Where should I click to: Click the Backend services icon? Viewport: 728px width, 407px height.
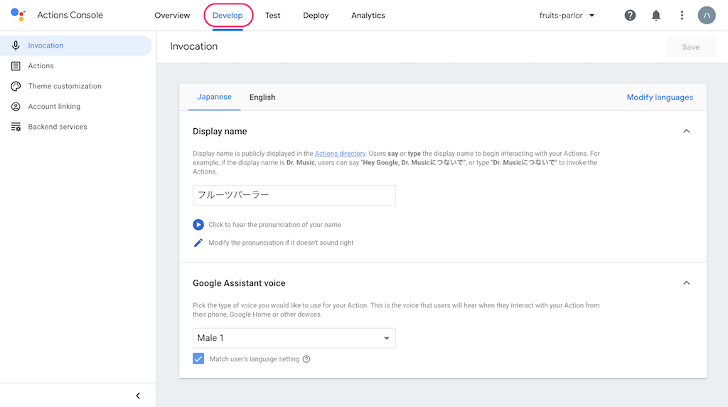coord(16,127)
